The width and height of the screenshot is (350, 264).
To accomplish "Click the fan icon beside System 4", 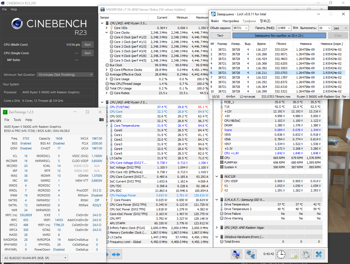I will [x=222, y=167].
